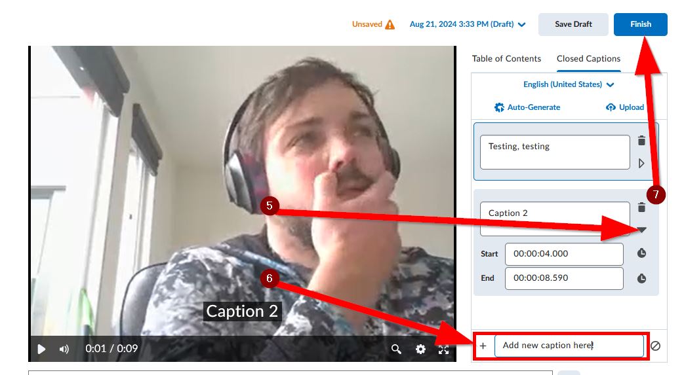Enter fullscreen video mode
Image resolution: width=684 pixels, height=375 pixels.
(x=443, y=349)
